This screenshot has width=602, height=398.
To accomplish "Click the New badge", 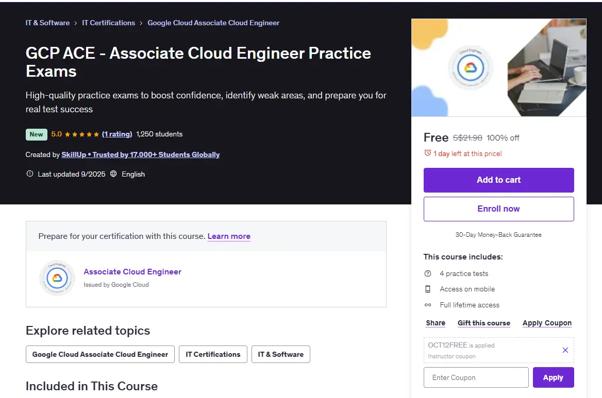I will 37,134.
